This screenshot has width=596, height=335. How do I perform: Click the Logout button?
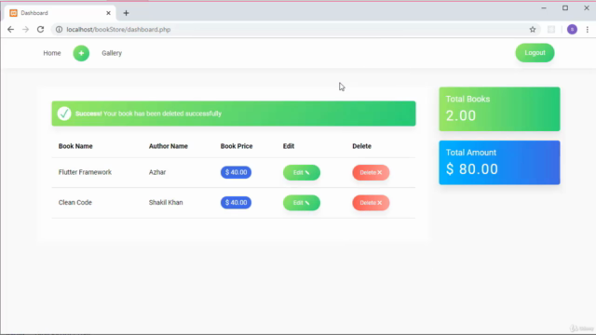coord(535,53)
